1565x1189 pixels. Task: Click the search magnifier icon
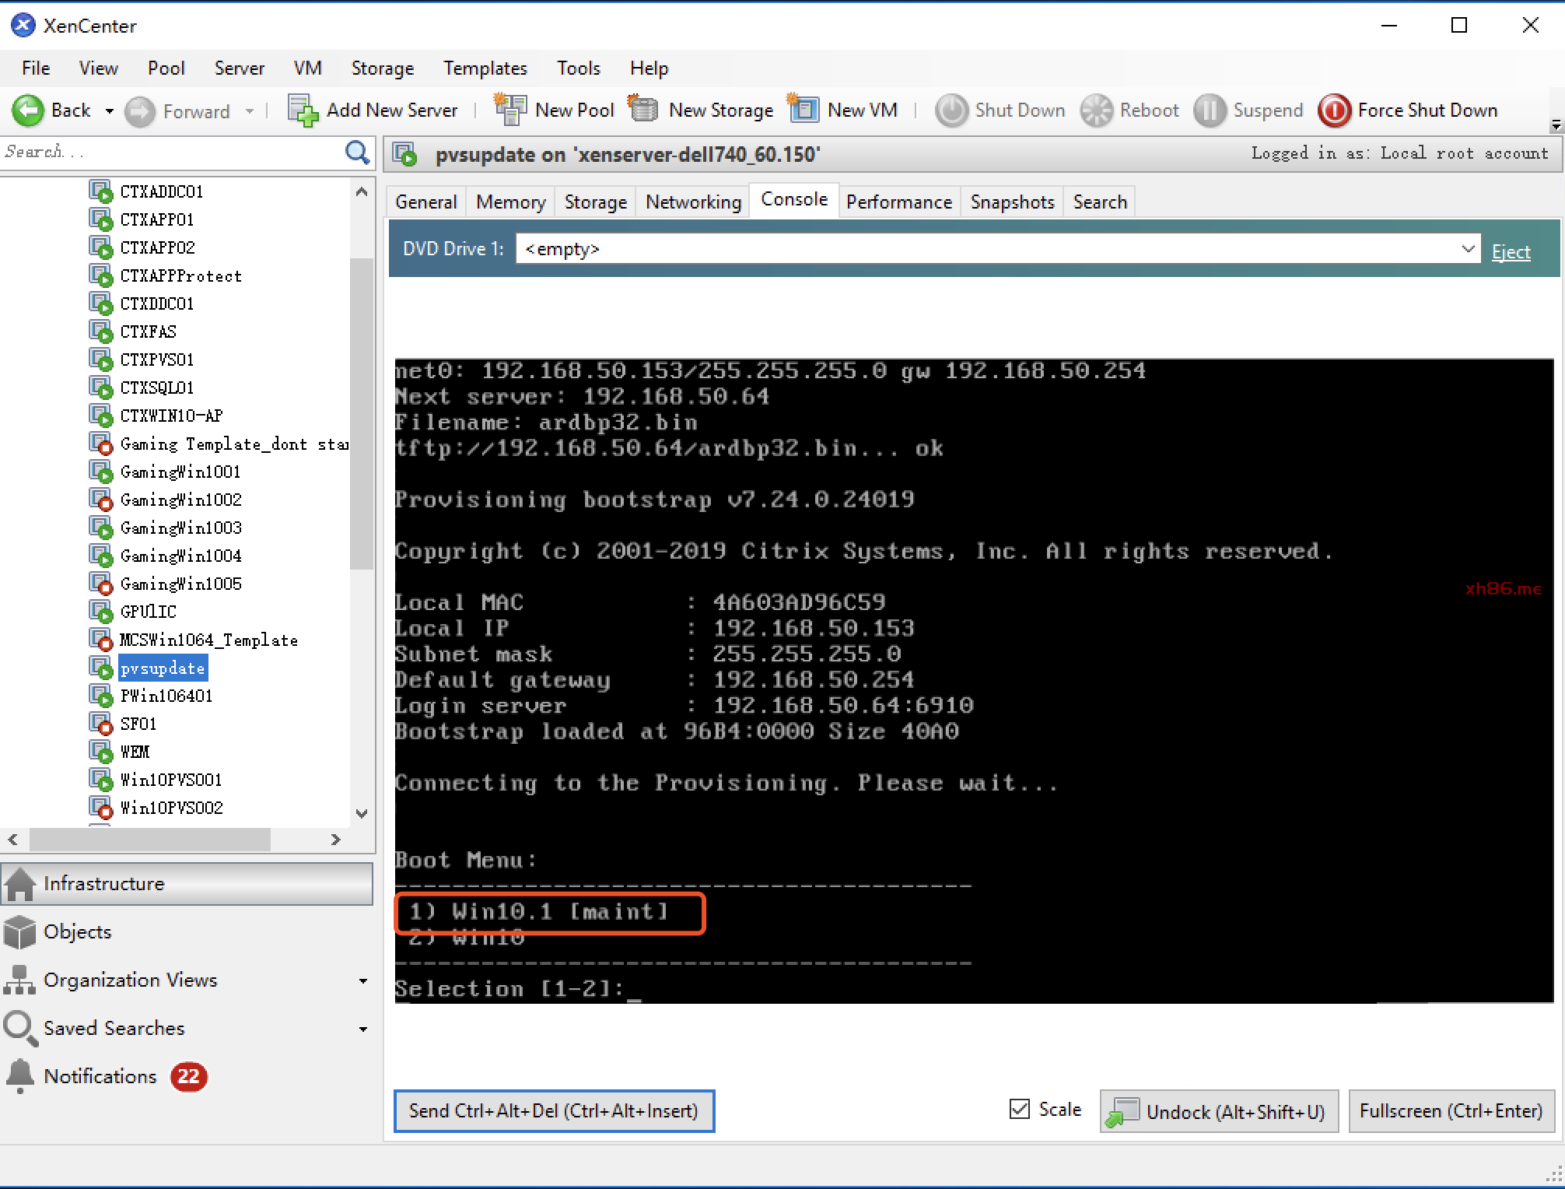(357, 153)
